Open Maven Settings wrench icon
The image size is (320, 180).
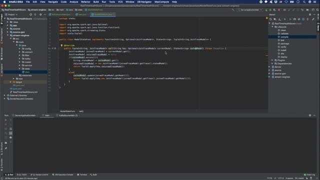tap(313, 19)
